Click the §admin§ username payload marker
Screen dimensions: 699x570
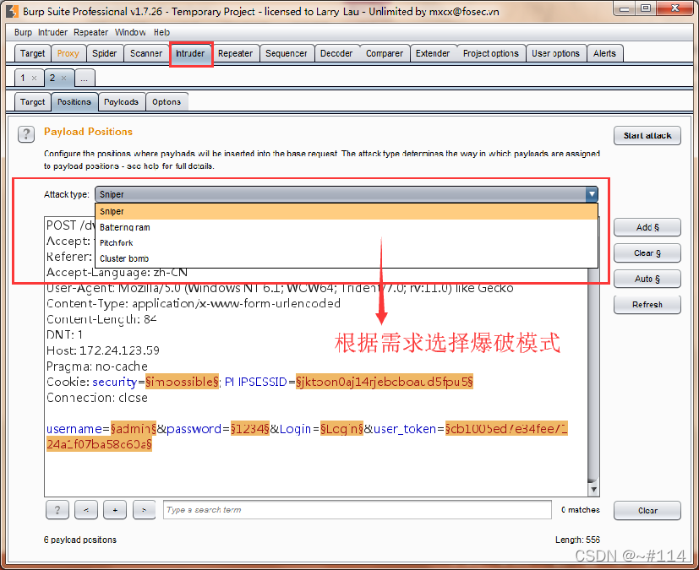click(x=134, y=429)
